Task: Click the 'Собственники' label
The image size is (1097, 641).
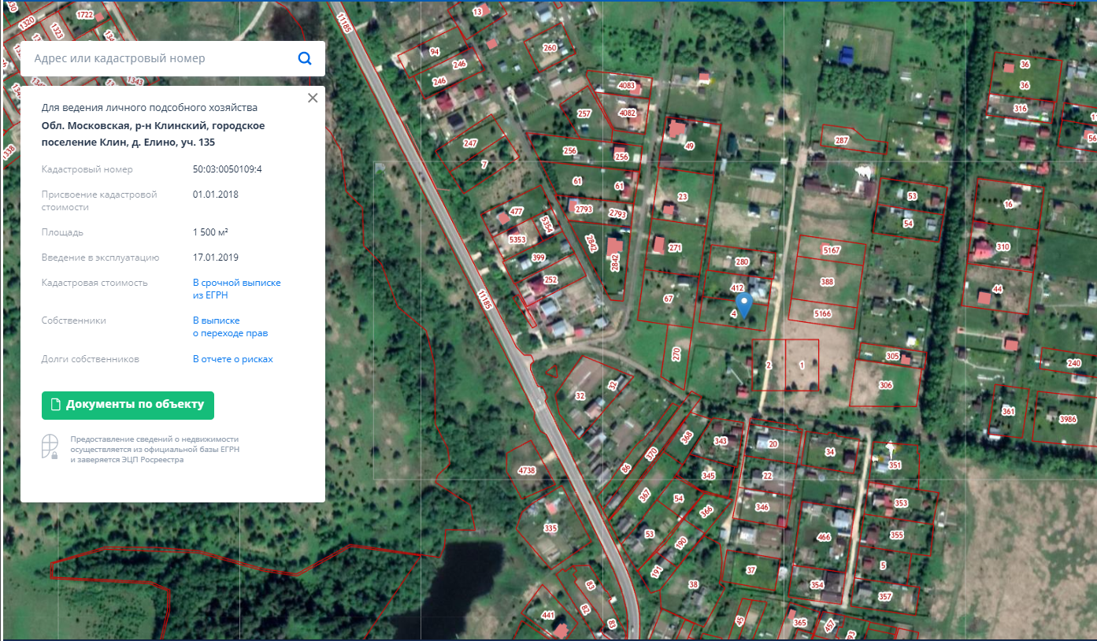Action: click(74, 320)
